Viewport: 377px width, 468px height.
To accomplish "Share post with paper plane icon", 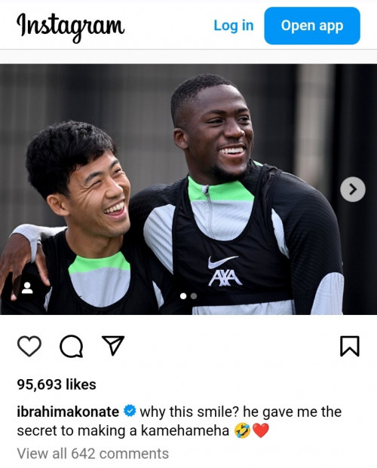I will click(113, 345).
